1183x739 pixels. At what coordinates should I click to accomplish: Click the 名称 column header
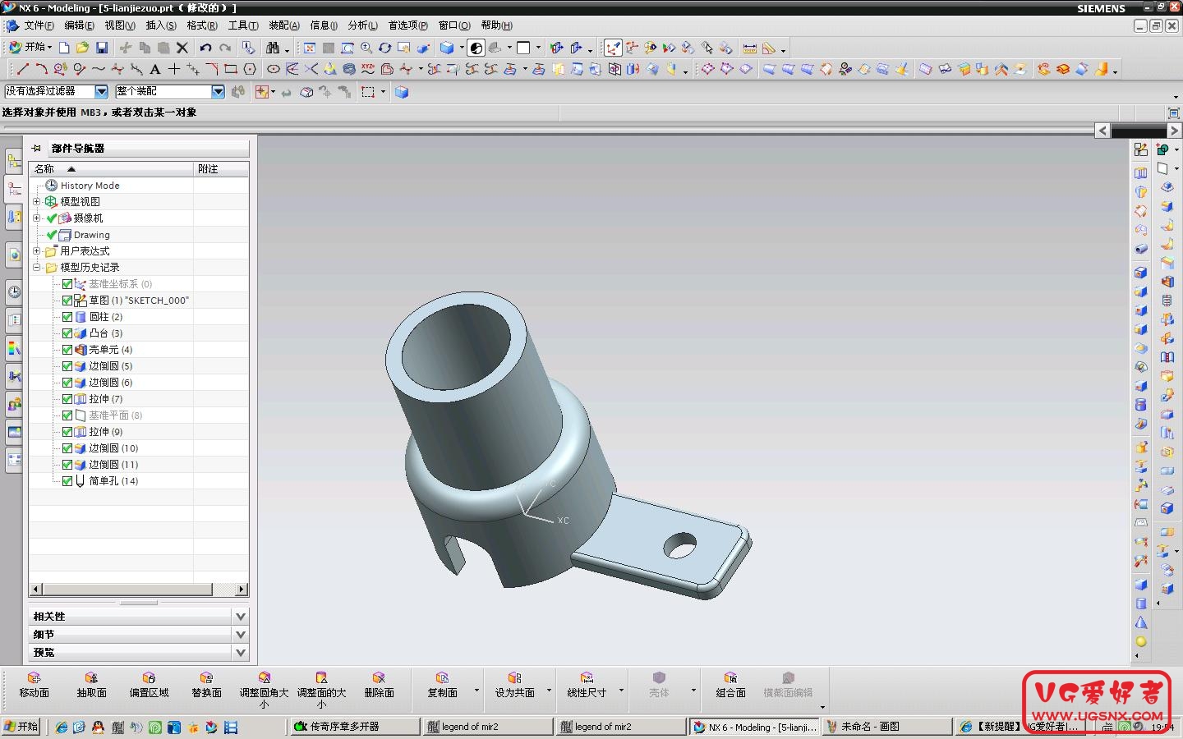click(x=112, y=168)
